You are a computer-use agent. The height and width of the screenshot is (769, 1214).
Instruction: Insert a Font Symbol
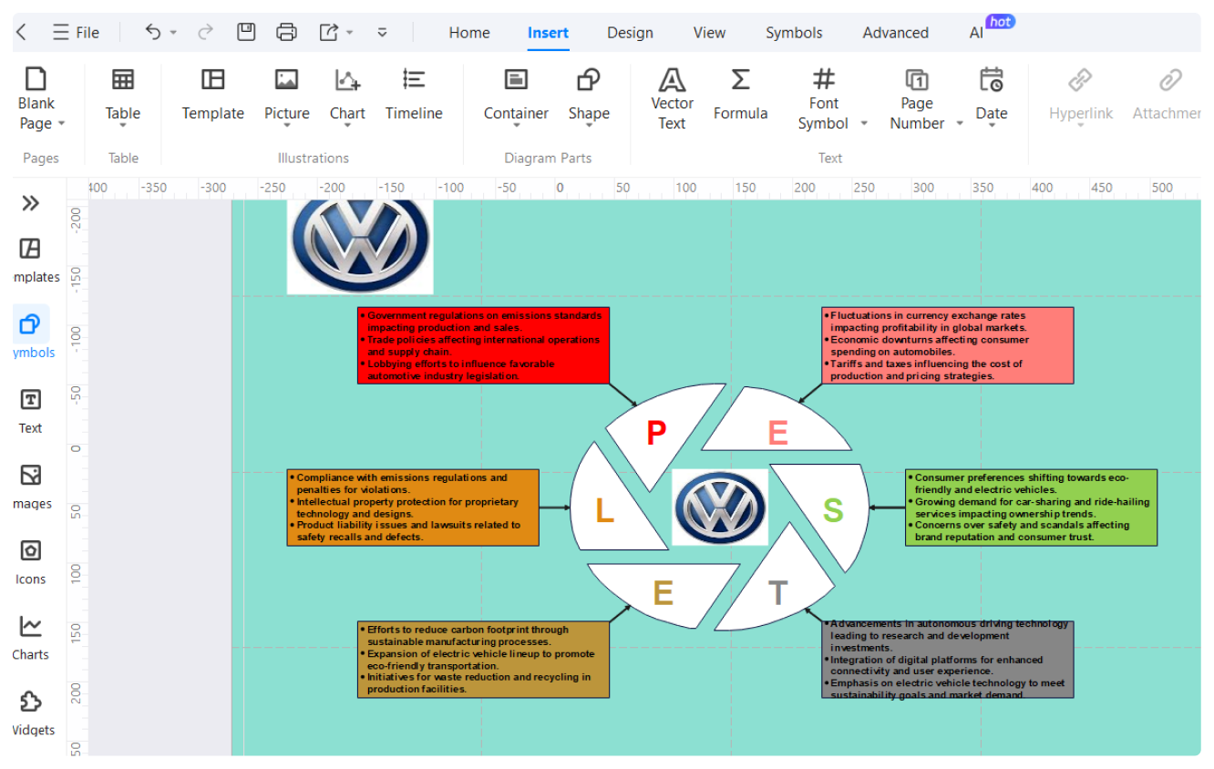(823, 97)
